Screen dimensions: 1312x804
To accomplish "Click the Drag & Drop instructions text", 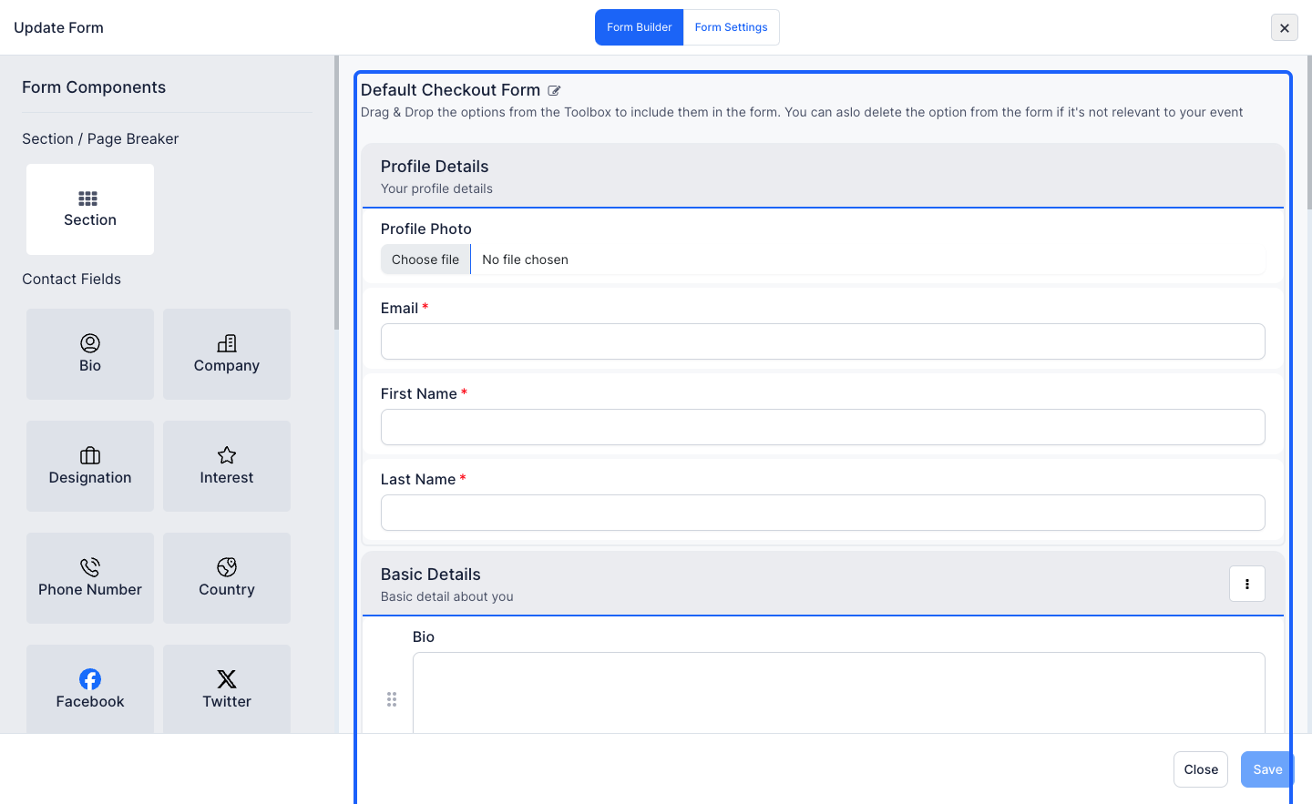I will click(802, 113).
